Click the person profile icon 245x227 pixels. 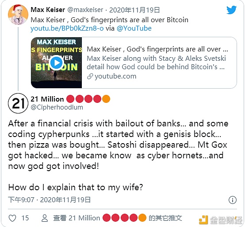(45, 218)
